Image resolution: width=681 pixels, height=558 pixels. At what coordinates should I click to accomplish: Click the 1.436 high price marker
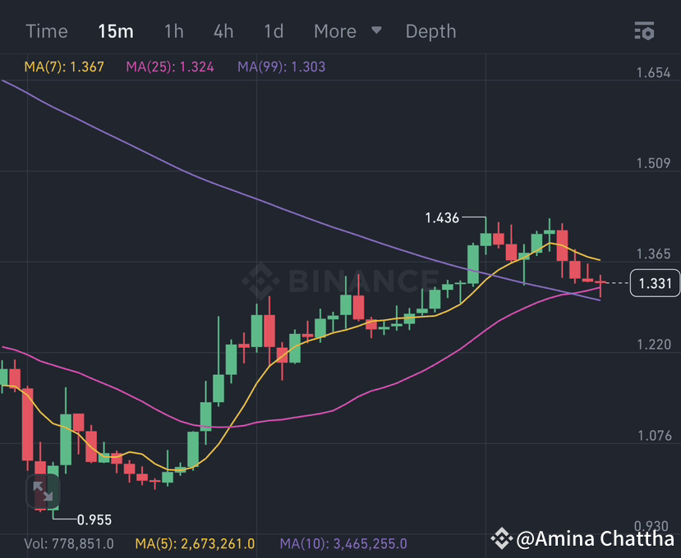click(441, 218)
